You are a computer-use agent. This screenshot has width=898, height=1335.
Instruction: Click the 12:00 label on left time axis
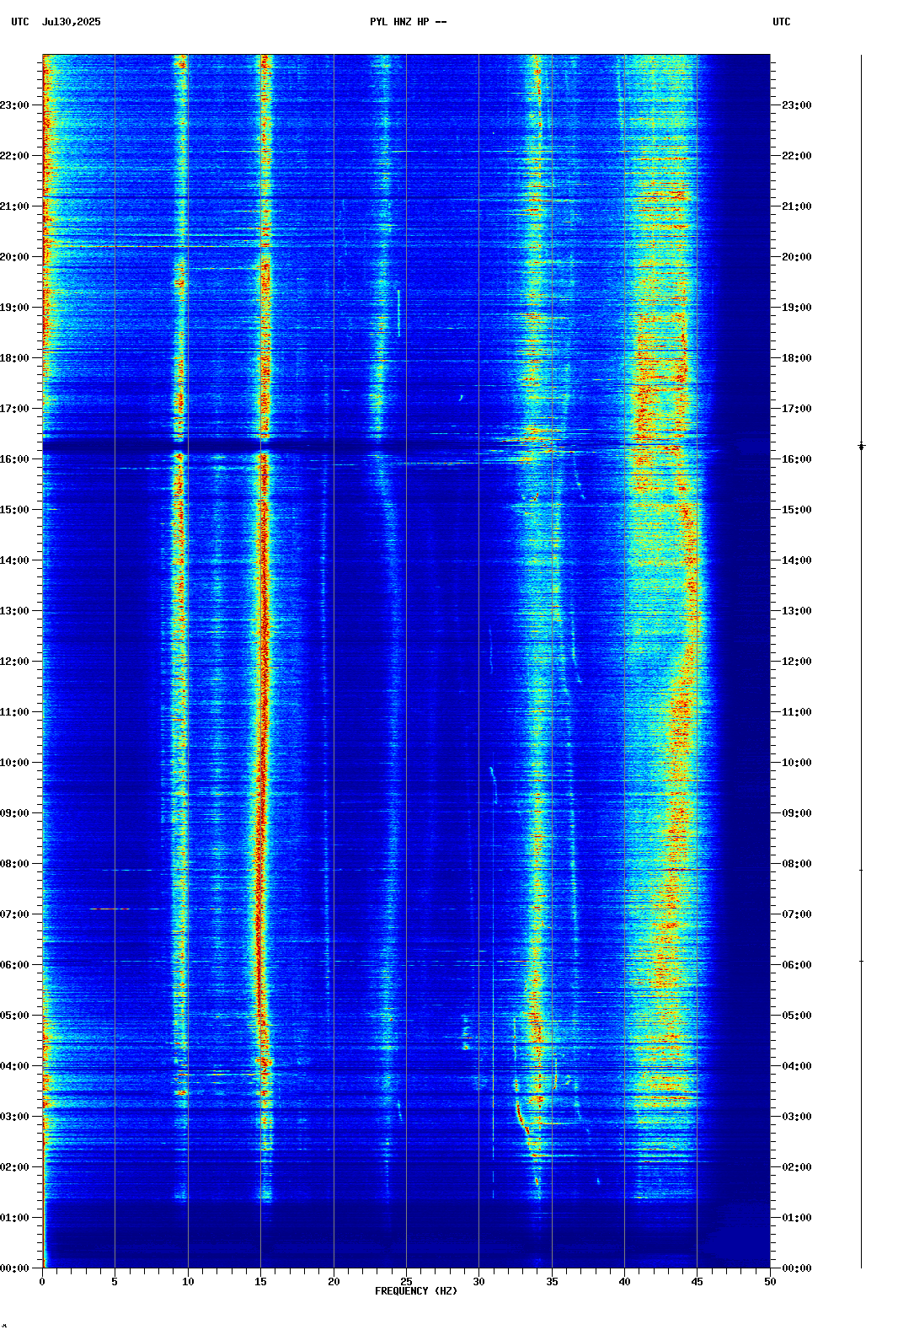click(x=14, y=662)
